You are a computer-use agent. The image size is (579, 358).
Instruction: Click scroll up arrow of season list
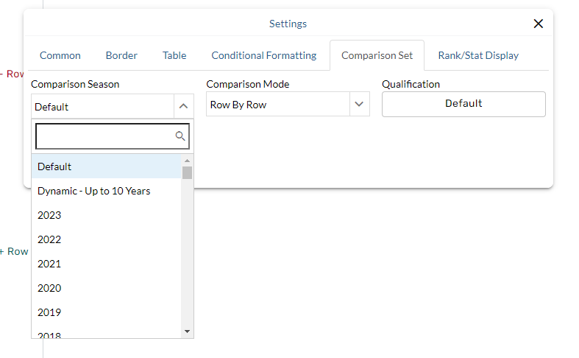(187, 161)
